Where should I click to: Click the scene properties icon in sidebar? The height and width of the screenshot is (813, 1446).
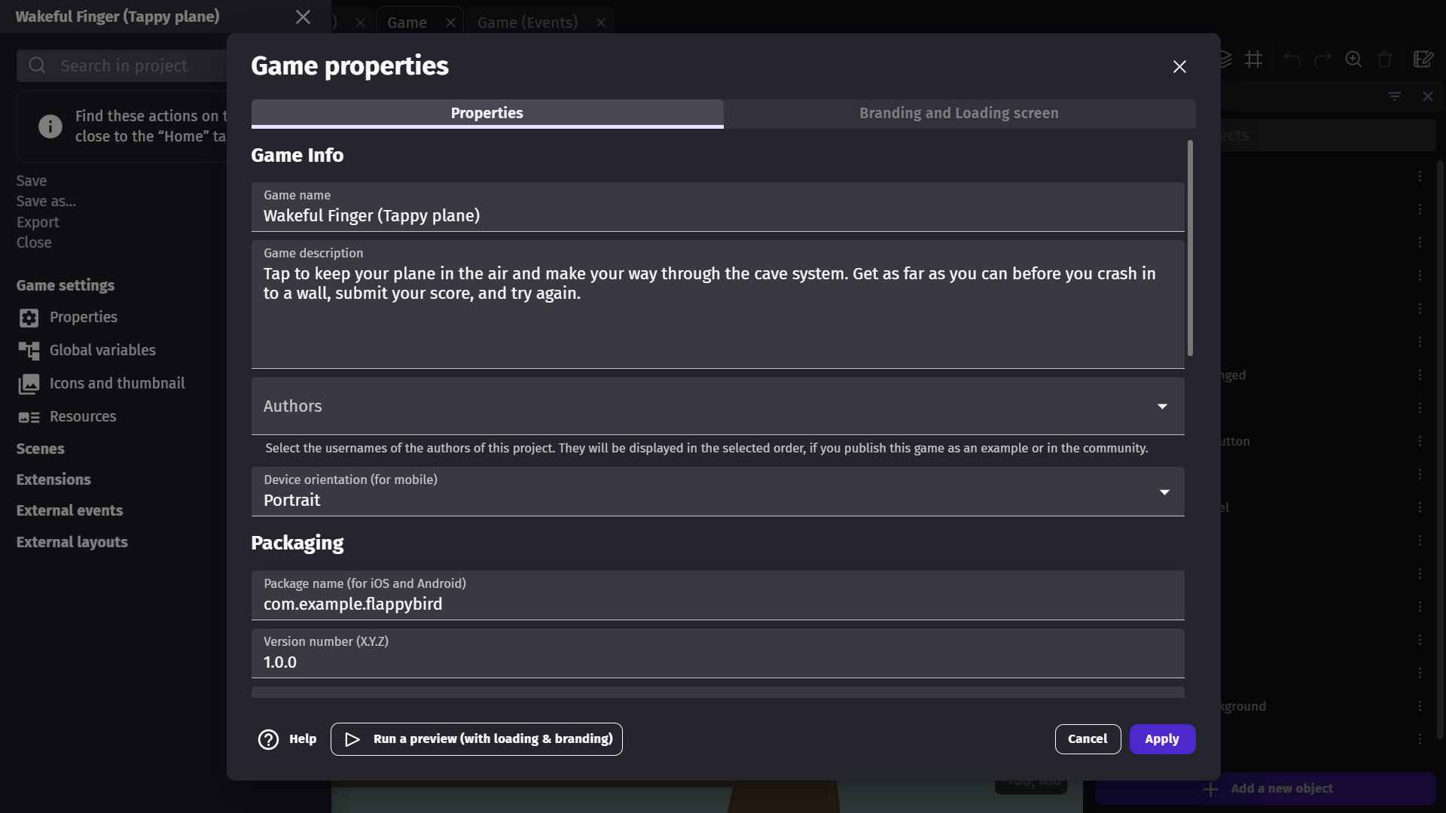(29, 318)
